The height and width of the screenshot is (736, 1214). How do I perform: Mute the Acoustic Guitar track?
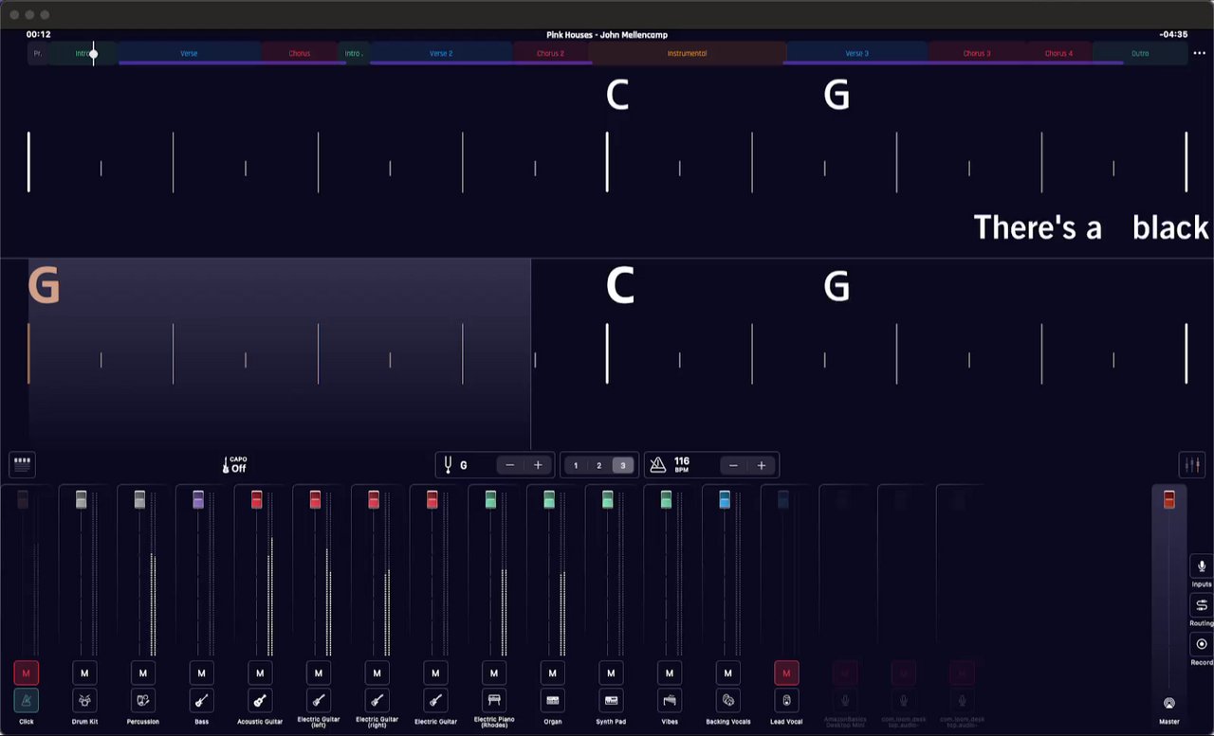point(260,673)
